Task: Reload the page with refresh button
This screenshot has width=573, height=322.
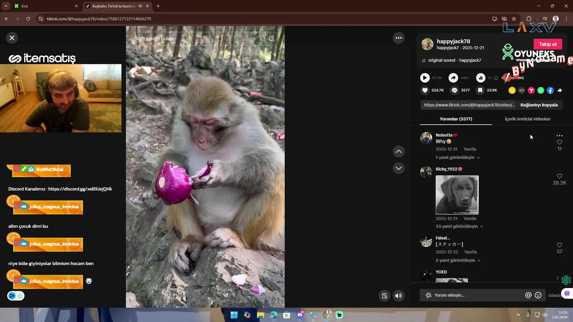Action: tap(28, 19)
